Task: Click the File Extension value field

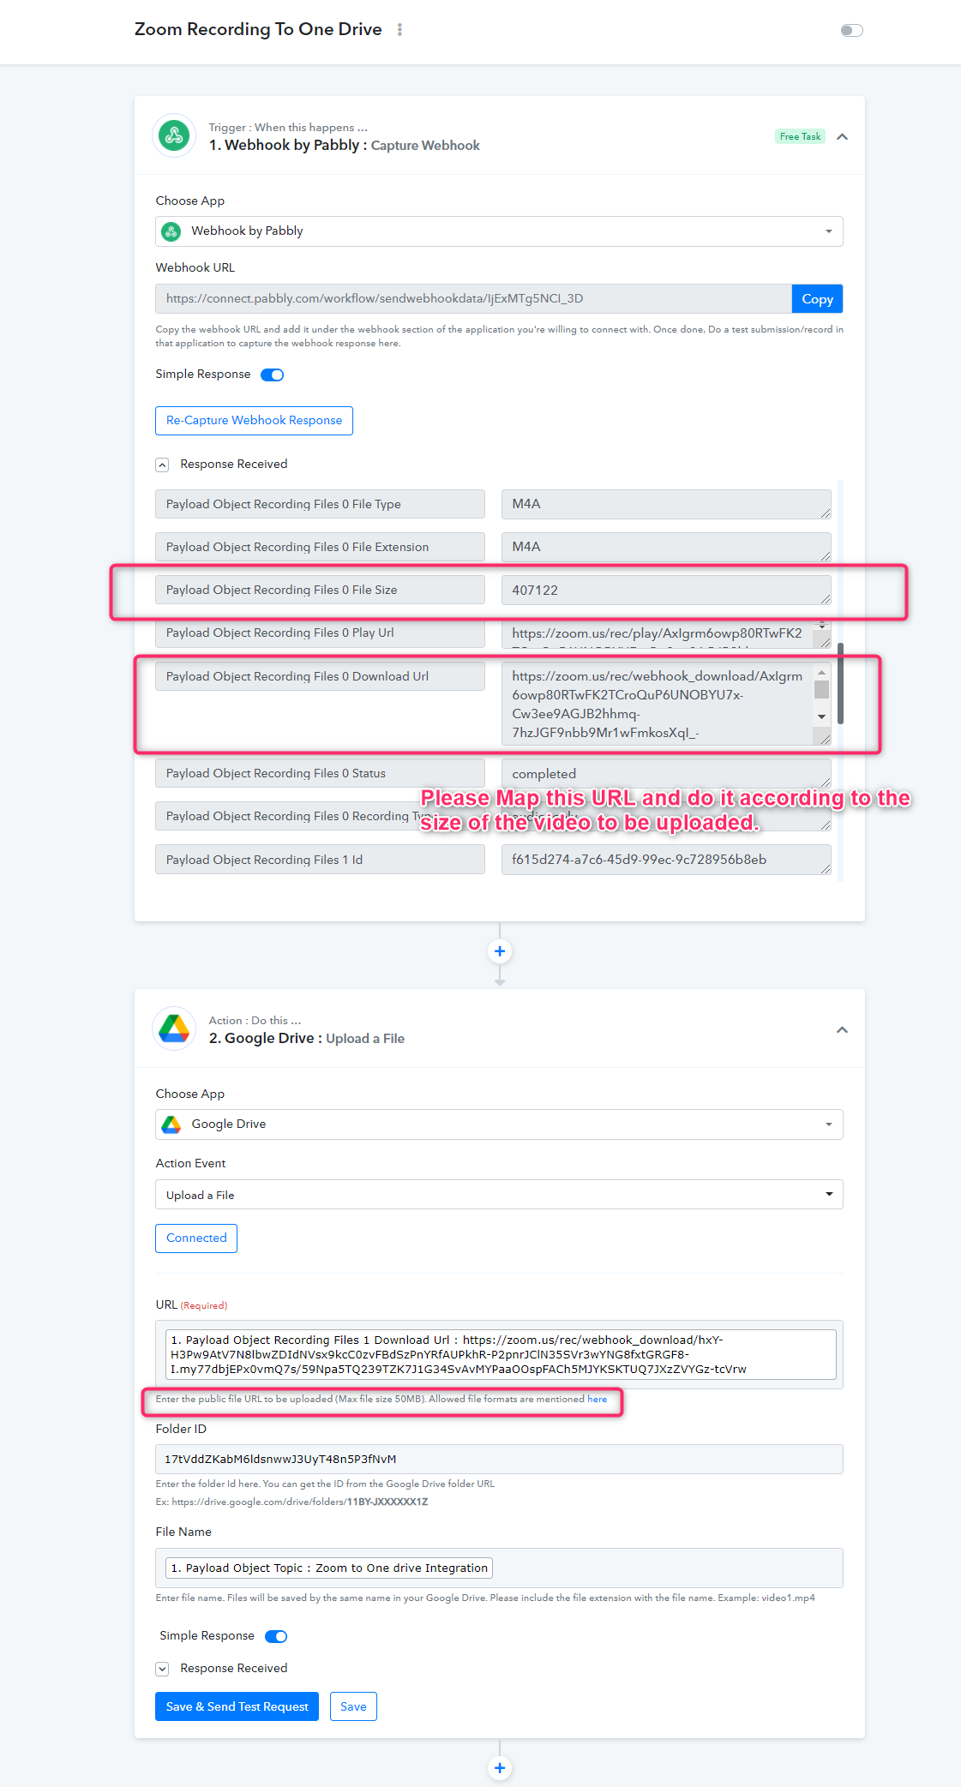Action: 666,547
